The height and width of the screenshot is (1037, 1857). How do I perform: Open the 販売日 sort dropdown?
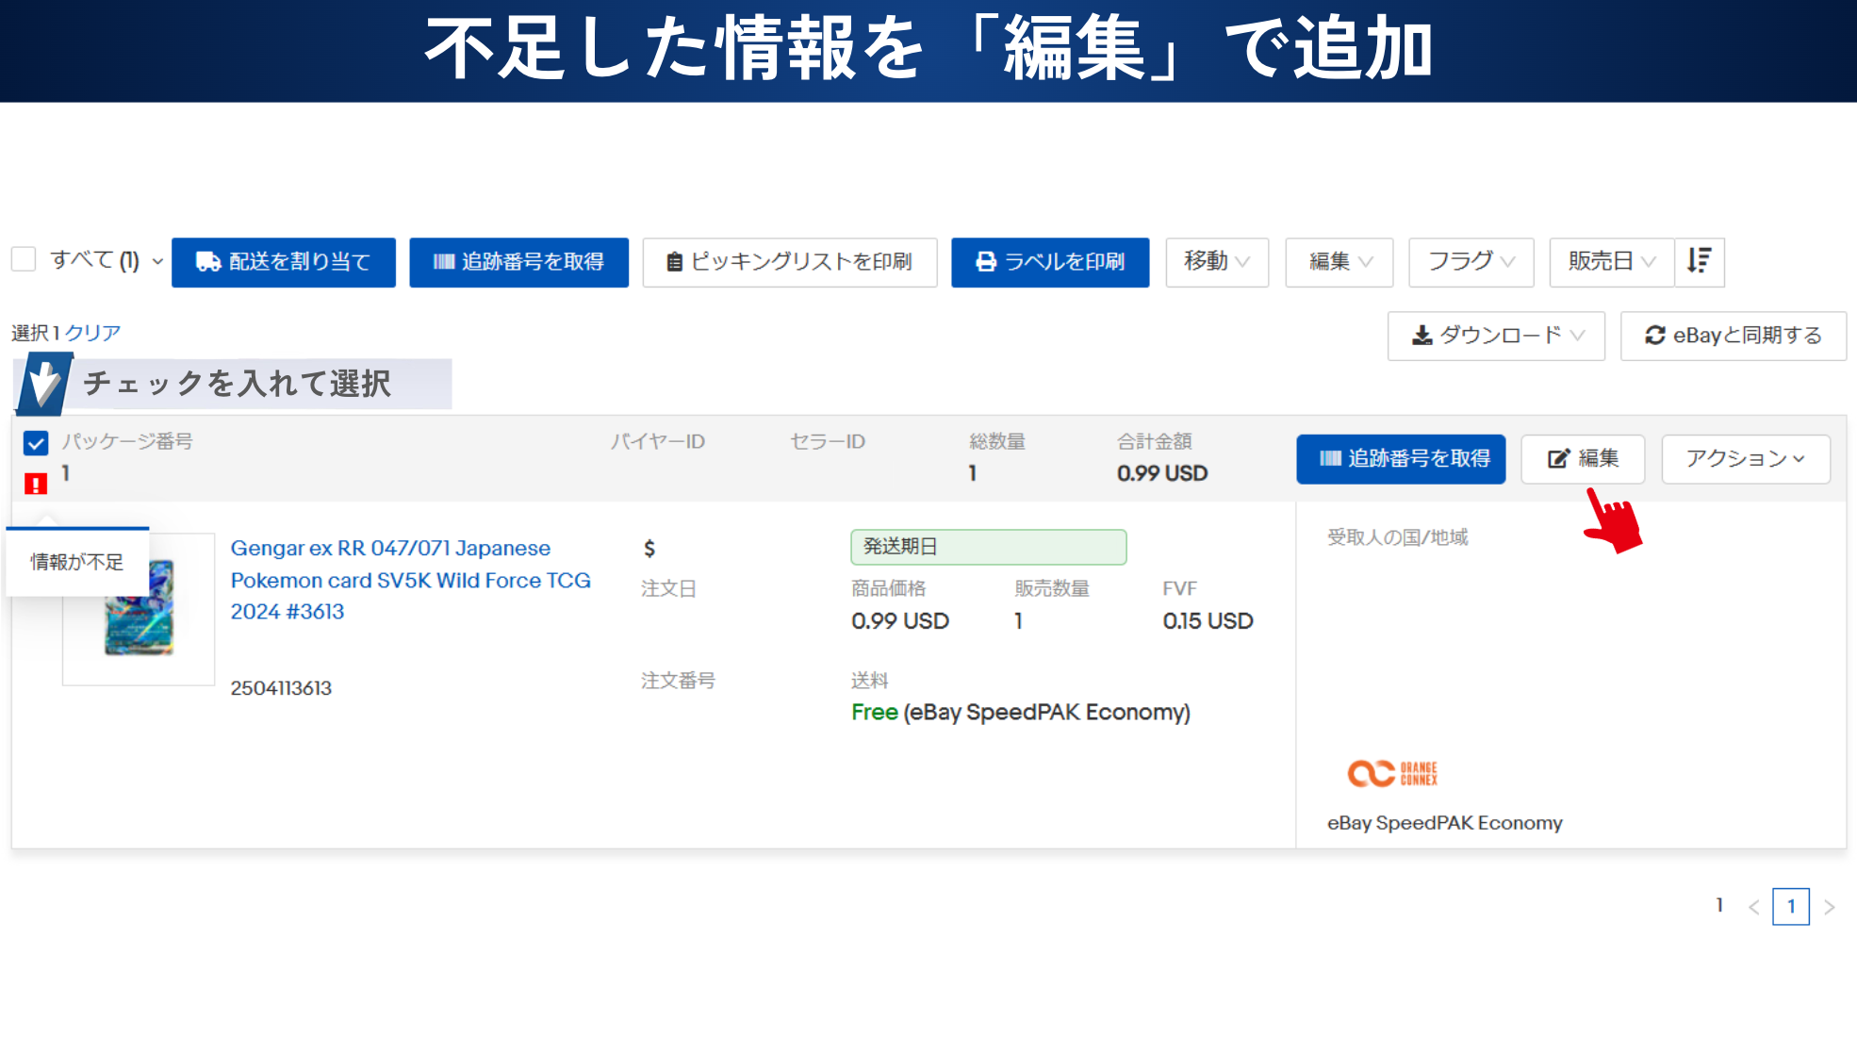1611,262
